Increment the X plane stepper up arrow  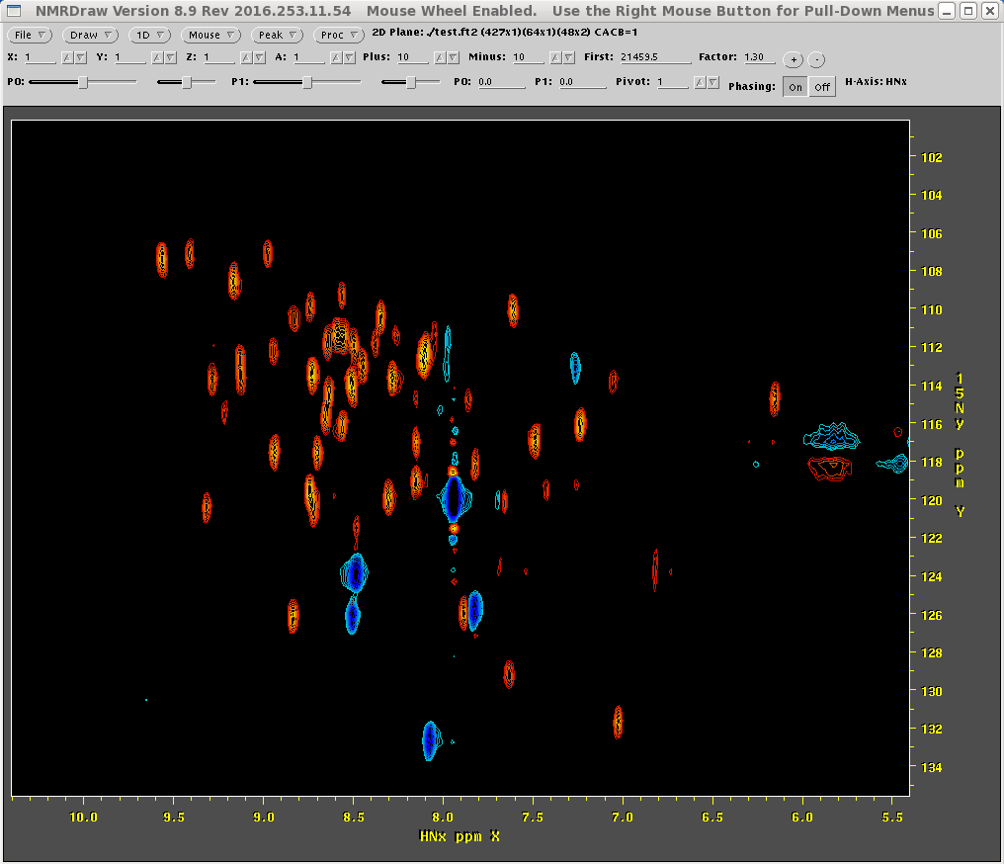coord(67,58)
